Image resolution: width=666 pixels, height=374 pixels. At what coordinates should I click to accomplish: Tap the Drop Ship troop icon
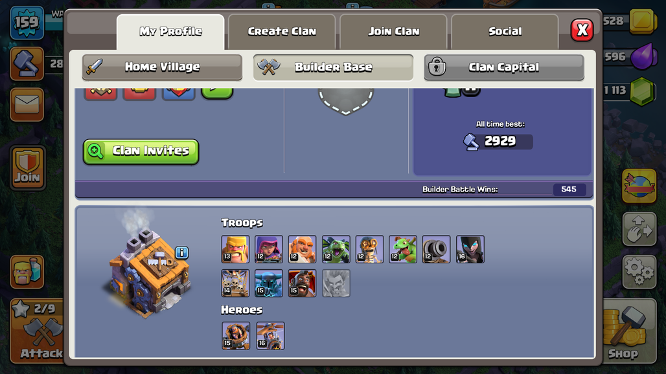(x=235, y=283)
